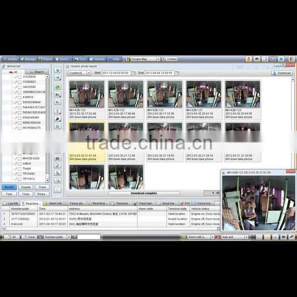Check the box for vehicle TR1540K
Screen dimensions: 297x297
click(19, 174)
